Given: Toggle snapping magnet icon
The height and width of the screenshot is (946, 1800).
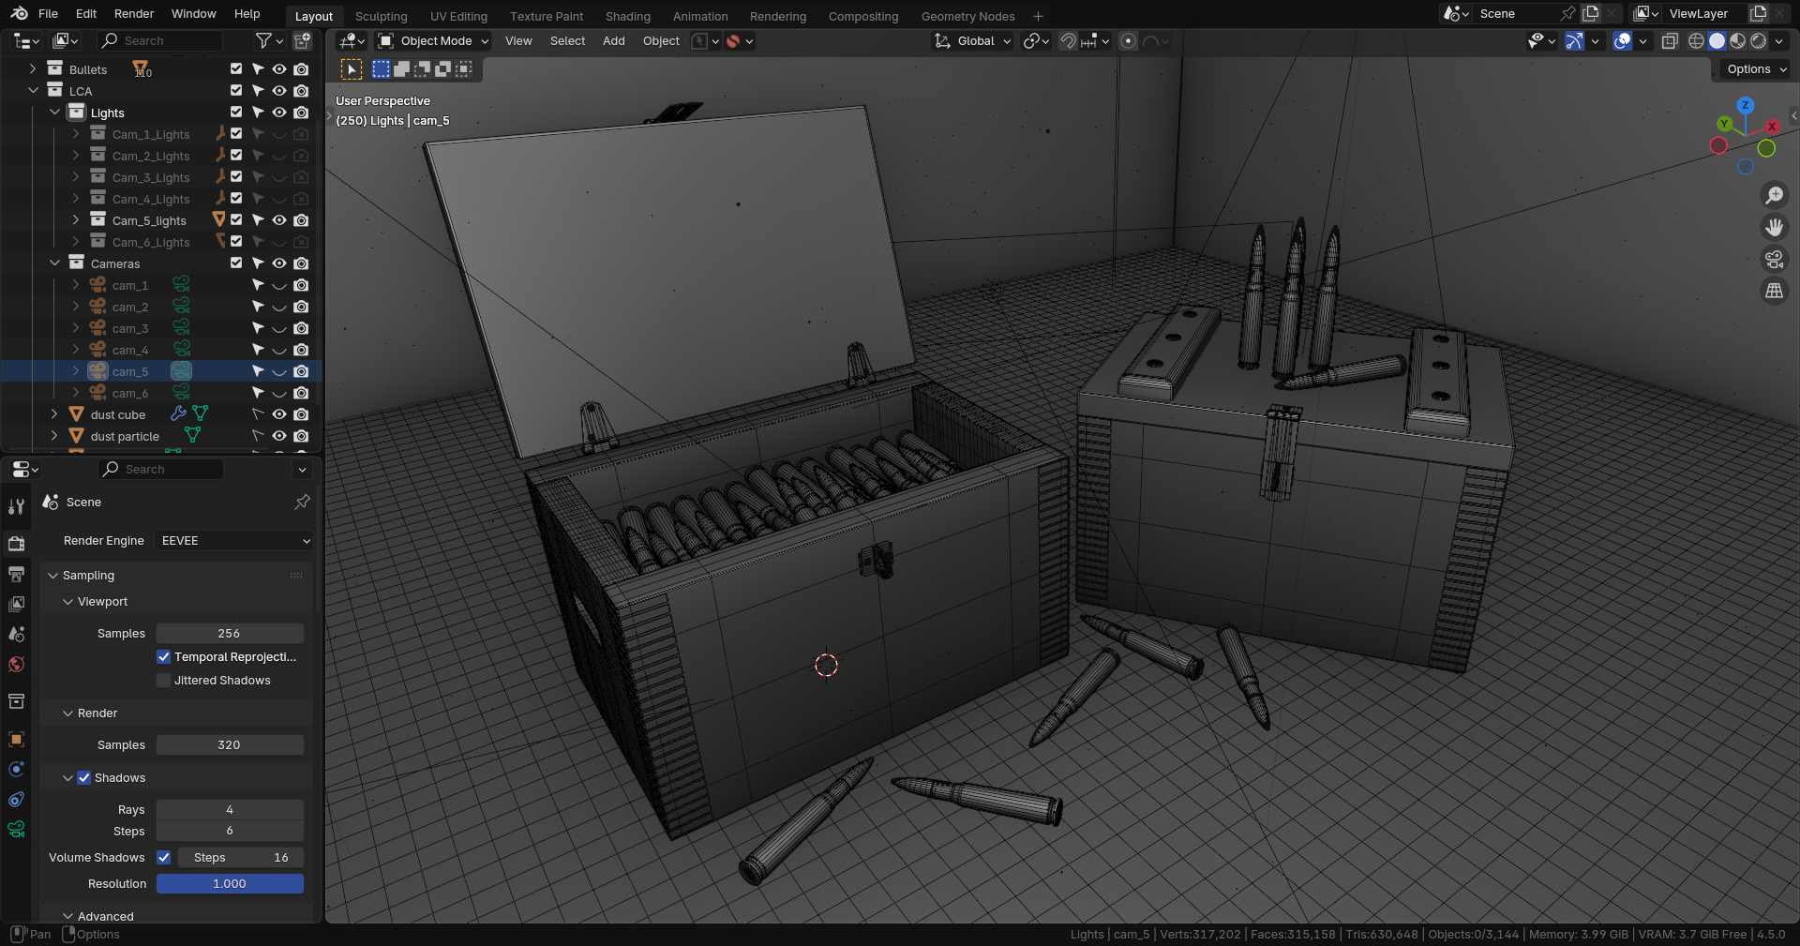Looking at the screenshot, I should (x=1068, y=41).
